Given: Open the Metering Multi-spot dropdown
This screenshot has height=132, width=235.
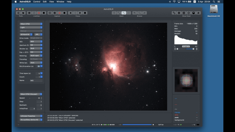Looking at the screenshot, I should (36, 55).
